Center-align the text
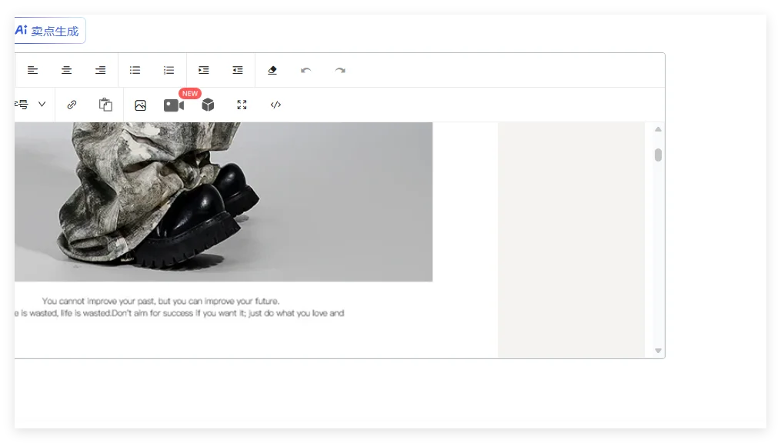The image size is (781, 443). [66, 70]
